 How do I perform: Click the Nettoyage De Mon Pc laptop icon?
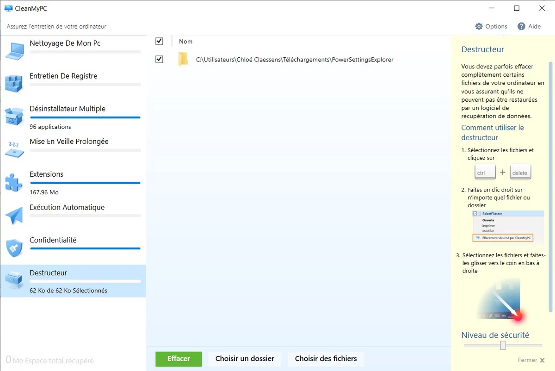(x=14, y=50)
